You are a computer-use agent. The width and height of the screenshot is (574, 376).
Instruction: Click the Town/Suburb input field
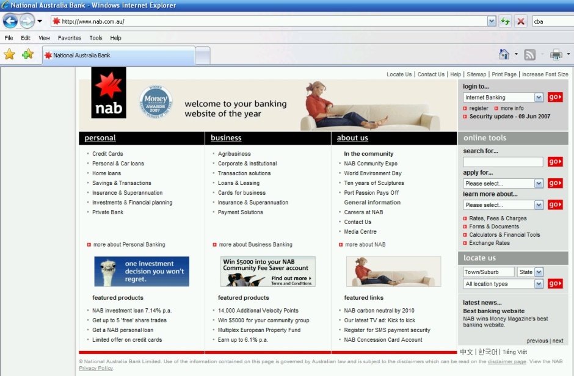[489, 272]
